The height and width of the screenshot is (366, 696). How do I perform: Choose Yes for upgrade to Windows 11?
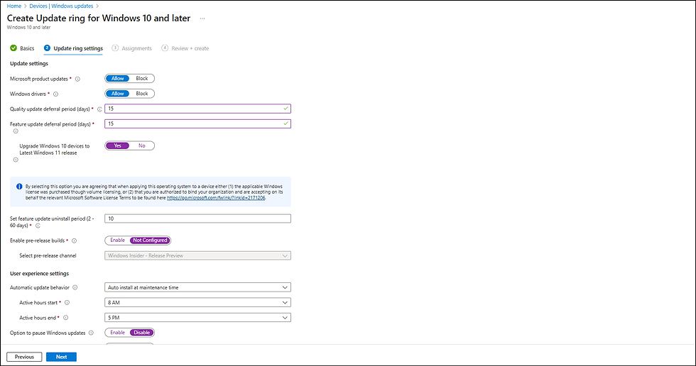(118, 146)
